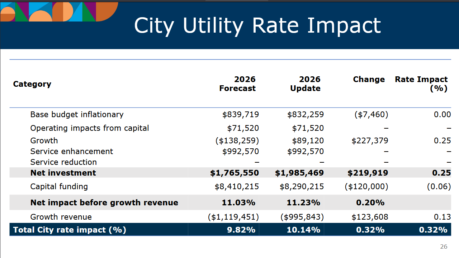Click the Net investment row label
Screen dimensions: 459x258
[x=63, y=173]
